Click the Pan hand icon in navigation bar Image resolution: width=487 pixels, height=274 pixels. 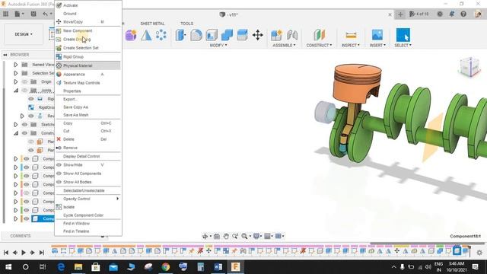pos(226,237)
